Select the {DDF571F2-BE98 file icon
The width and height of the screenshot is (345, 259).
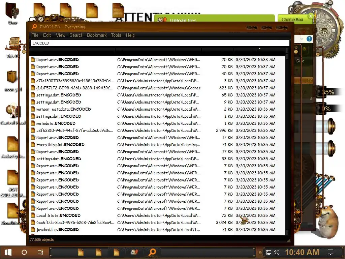click(33, 88)
